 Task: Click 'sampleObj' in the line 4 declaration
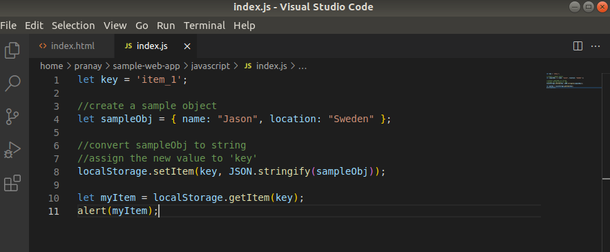pos(127,119)
